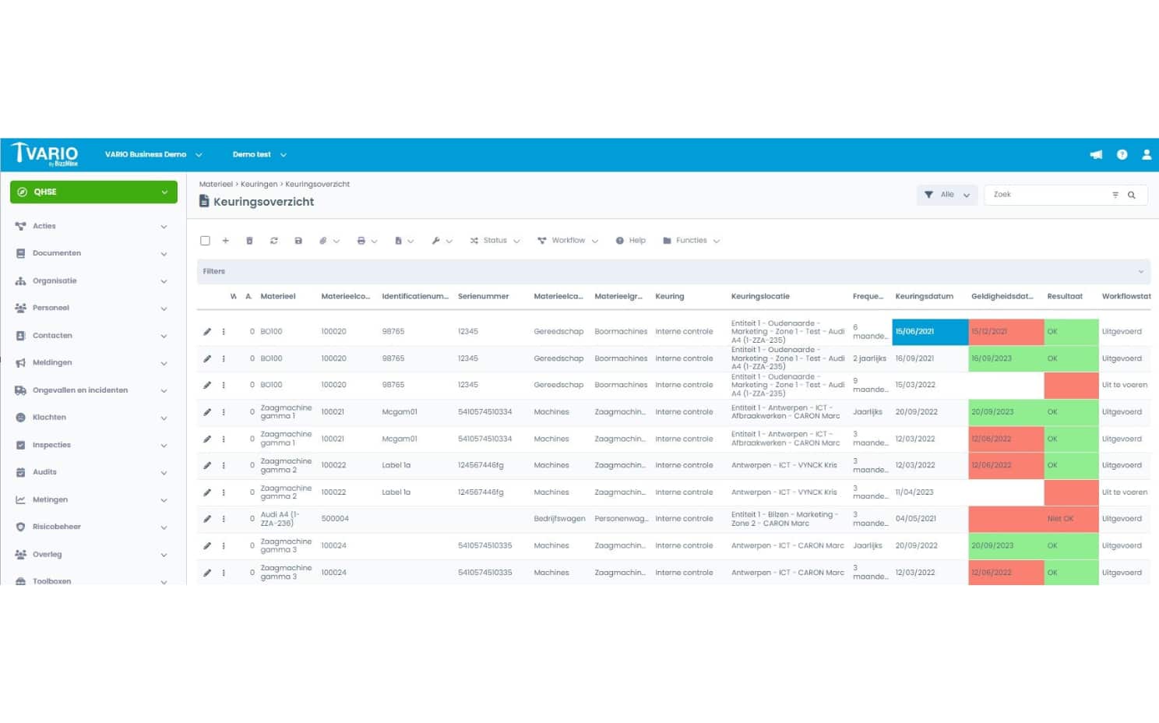The image size is (1159, 723).
Task: Open the Alle filter dropdown
Action: pos(947,195)
